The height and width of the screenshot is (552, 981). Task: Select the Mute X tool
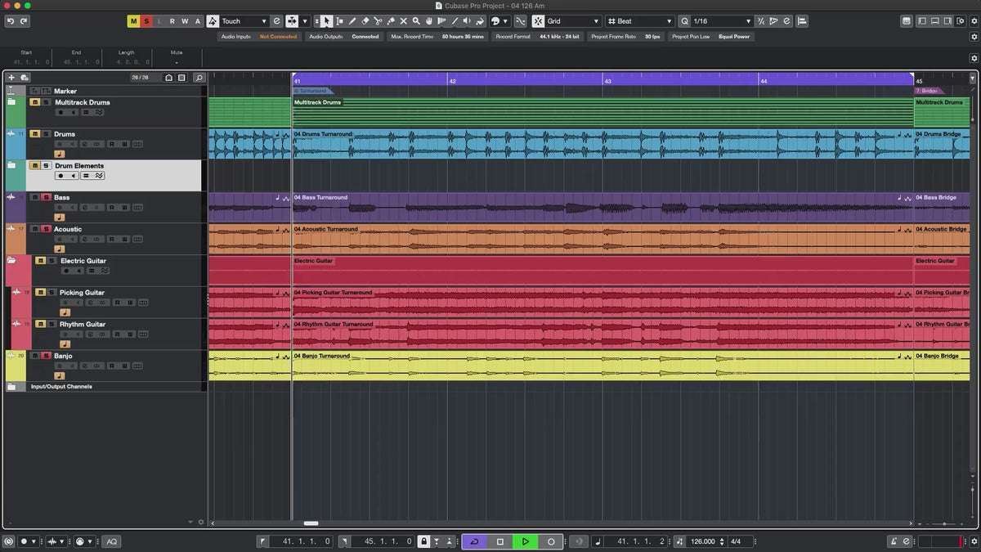click(403, 21)
